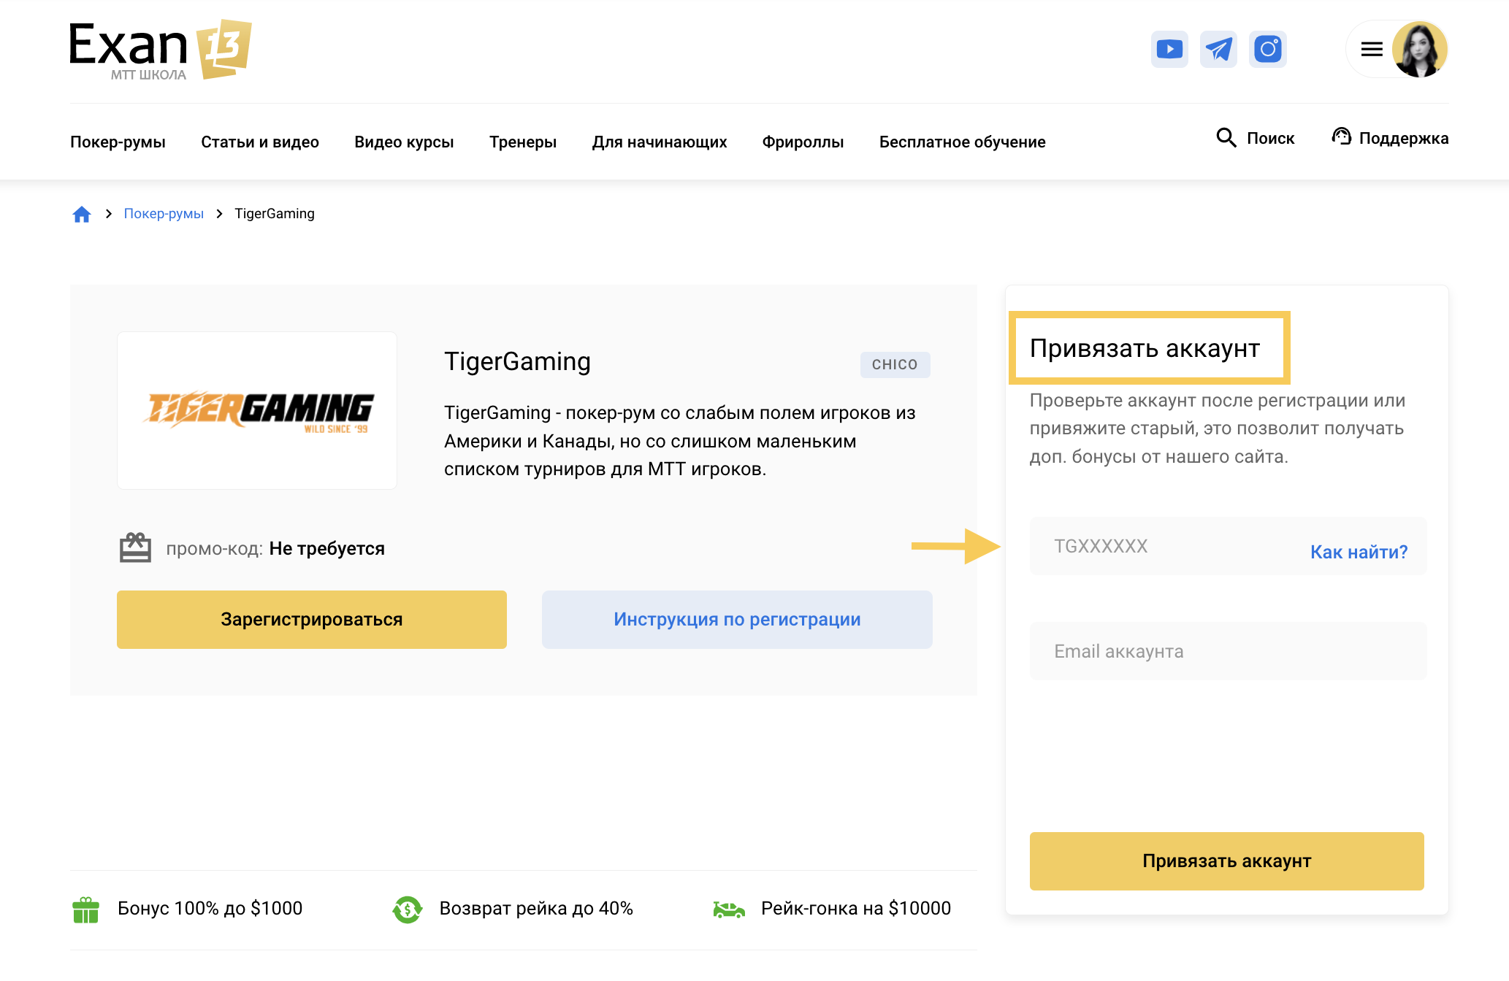Click Возврат рейка до 40% text
This screenshot has width=1509, height=981.
pyautogui.click(x=536, y=908)
